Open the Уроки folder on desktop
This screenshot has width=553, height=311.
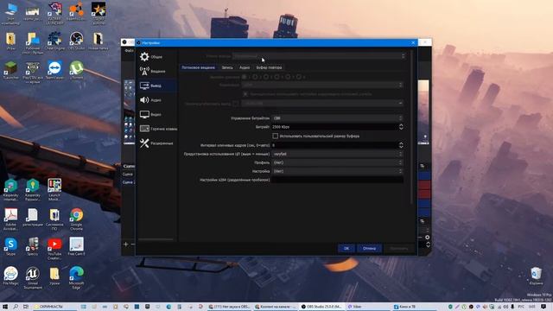[54, 276]
